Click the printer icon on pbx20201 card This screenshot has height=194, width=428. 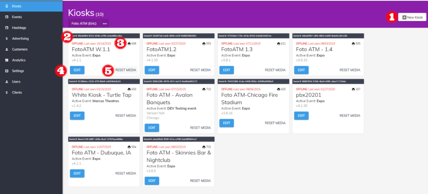pos(353,89)
